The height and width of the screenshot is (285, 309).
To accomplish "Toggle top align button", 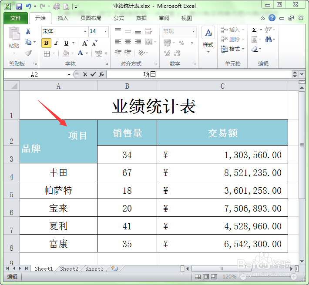I will (x=118, y=30).
